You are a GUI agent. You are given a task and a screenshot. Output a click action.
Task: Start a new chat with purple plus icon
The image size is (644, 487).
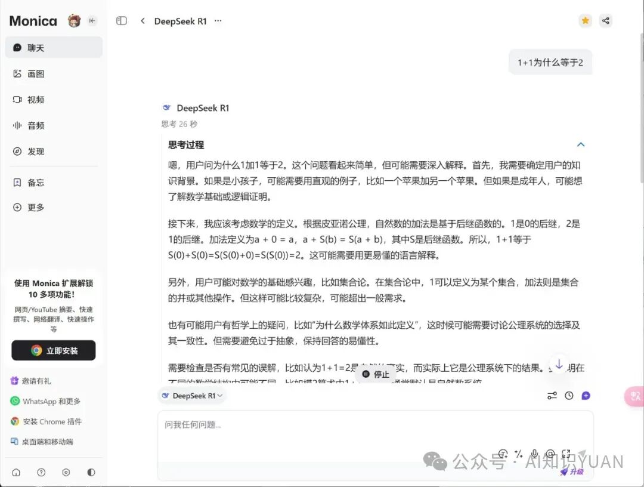click(x=586, y=396)
